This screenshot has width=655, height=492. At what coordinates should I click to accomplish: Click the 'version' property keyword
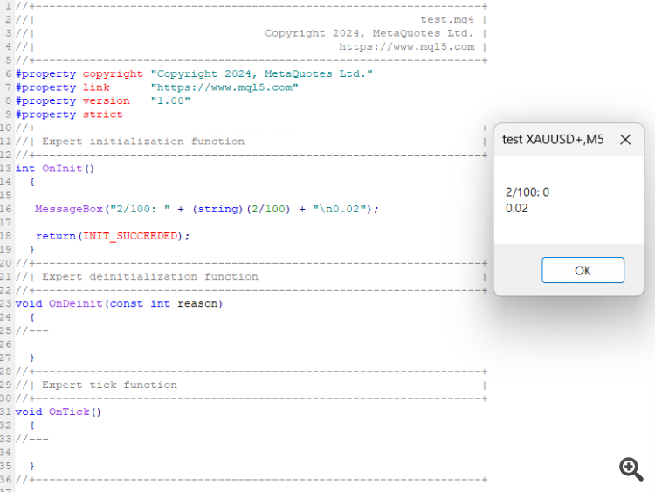coord(106,100)
